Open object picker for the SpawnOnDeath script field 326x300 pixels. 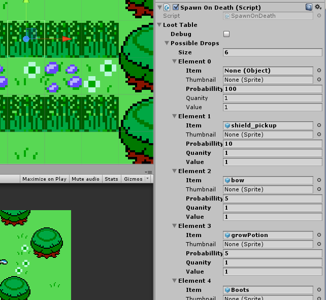(319, 16)
